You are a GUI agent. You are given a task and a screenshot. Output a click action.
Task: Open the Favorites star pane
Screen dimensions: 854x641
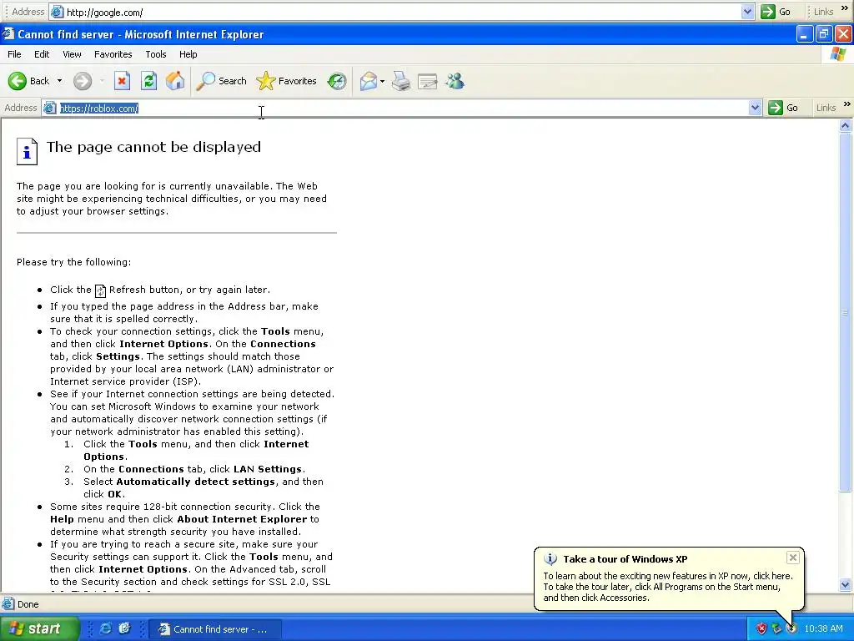pyautogui.click(x=287, y=81)
